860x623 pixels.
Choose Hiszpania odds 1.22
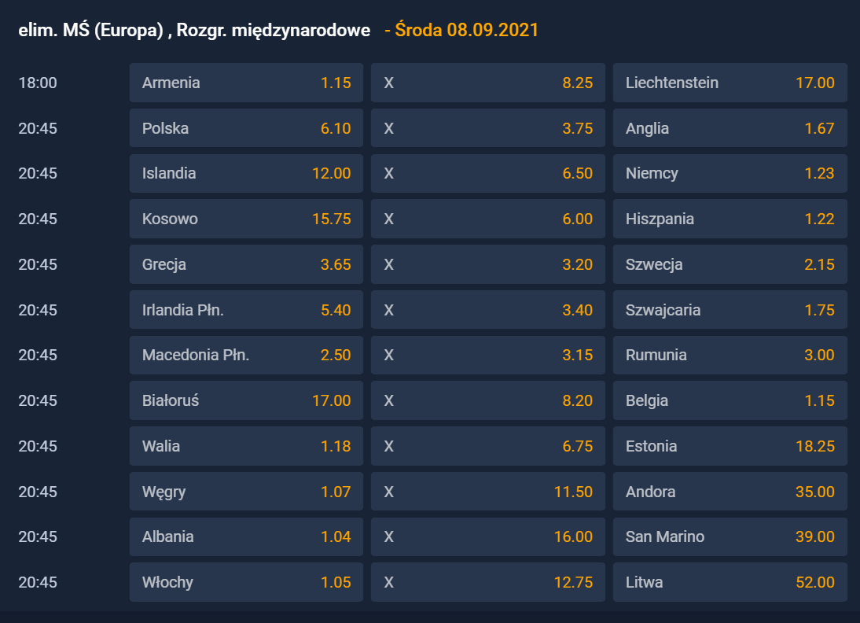(x=730, y=219)
